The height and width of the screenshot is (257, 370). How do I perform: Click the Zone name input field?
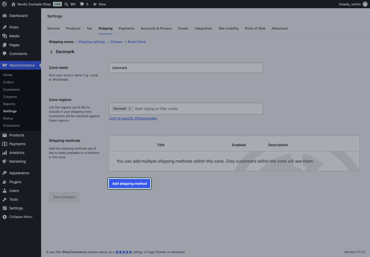pyautogui.click(x=186, y=68)
